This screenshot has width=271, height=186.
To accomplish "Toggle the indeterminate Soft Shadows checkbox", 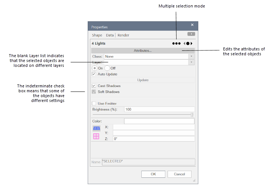I will tap(94, 92).
